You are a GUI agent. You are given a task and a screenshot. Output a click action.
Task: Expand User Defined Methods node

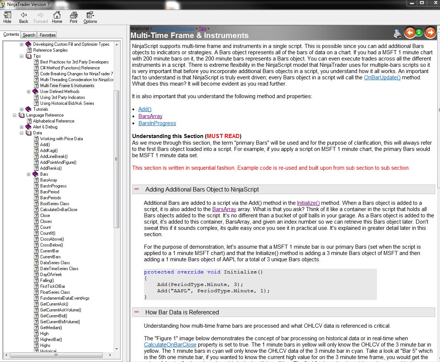coord(29,92)
